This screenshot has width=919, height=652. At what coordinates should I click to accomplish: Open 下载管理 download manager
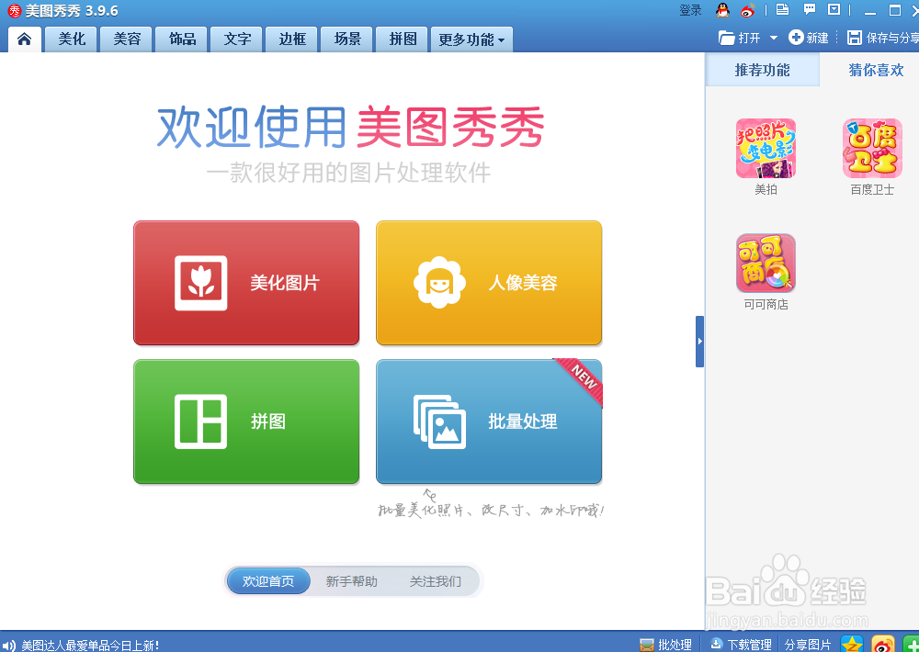pyautogui.click(x=740, y=645)
